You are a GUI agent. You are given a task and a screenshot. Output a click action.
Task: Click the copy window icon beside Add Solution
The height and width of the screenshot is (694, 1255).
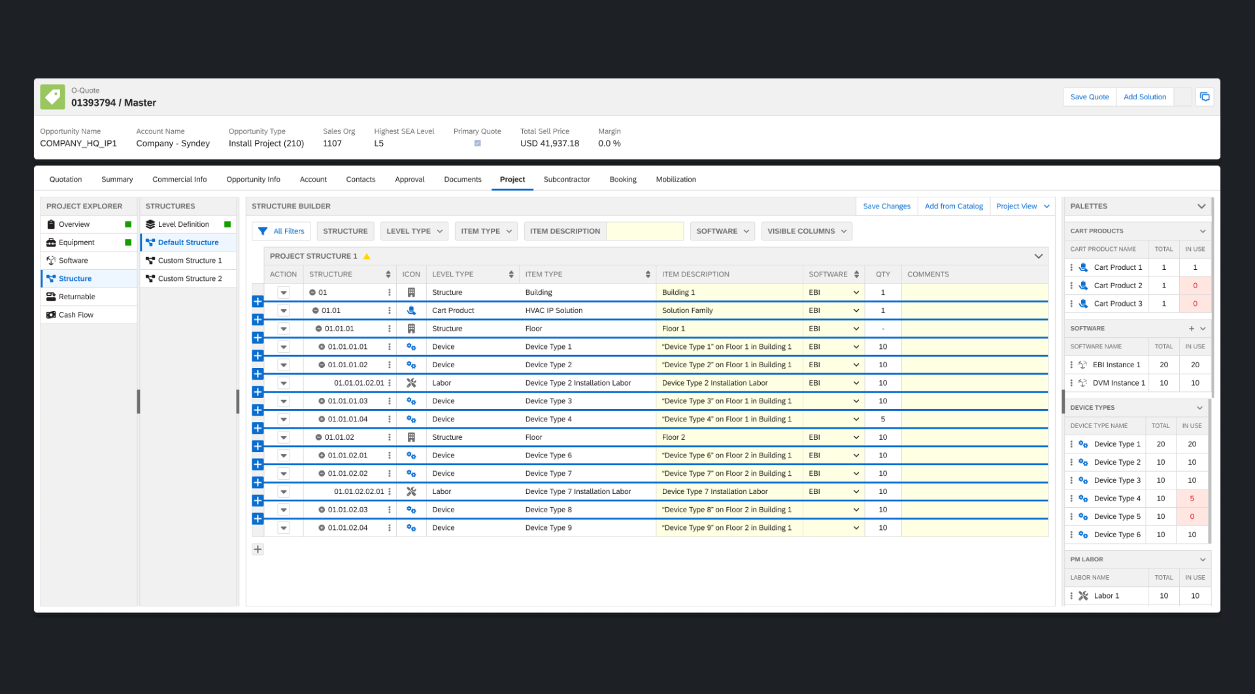(1205, 97)
